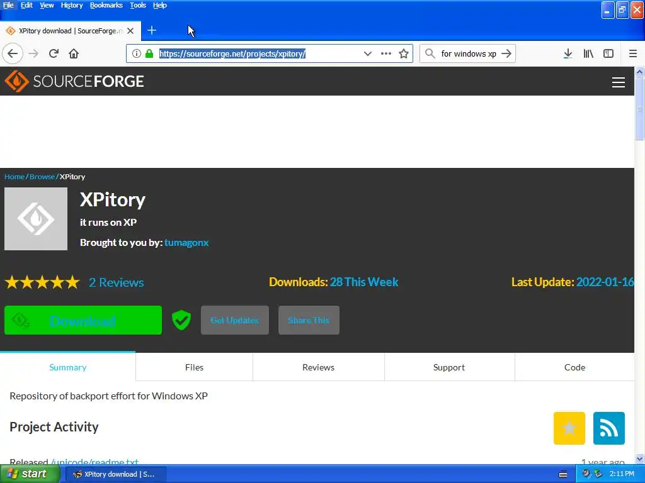
Task: Bookmark this page with the star
Action: [x=404, y=53]
